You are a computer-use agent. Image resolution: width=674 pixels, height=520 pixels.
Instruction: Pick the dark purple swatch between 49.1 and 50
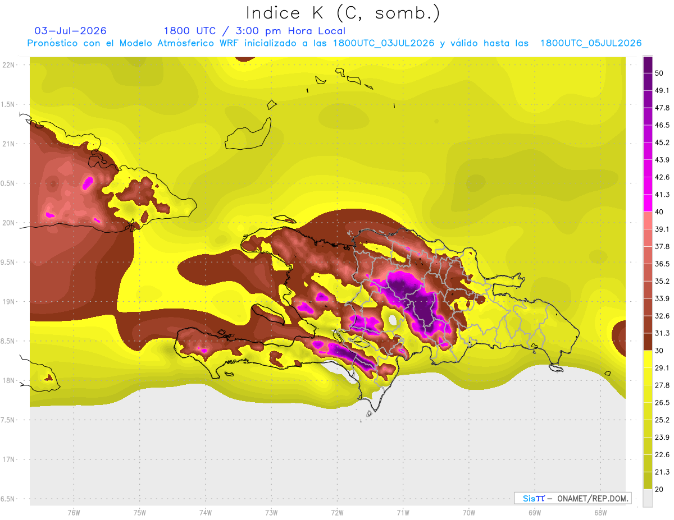click(648, 81)
